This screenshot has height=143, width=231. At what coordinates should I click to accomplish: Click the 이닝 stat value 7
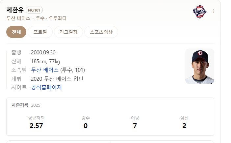tap(135, 126)
